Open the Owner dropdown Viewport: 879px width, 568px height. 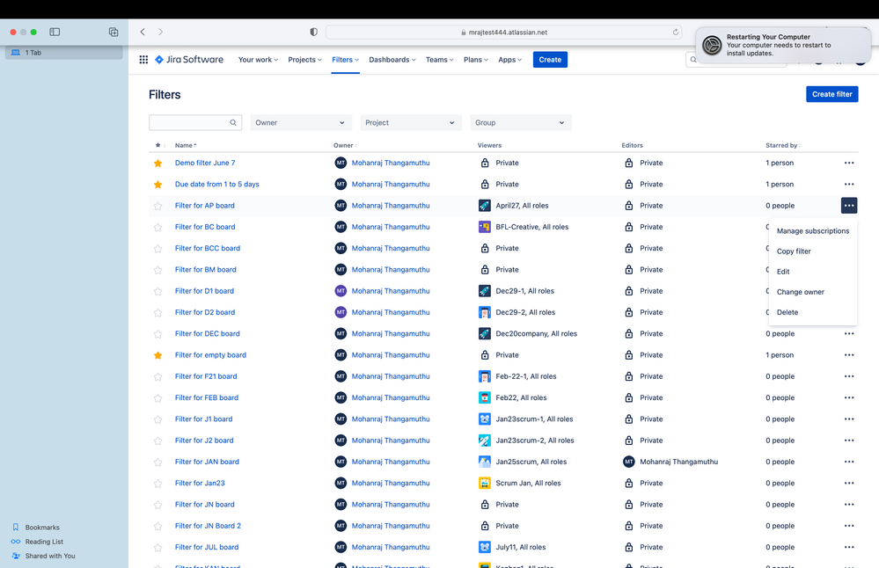click(299, 122)
